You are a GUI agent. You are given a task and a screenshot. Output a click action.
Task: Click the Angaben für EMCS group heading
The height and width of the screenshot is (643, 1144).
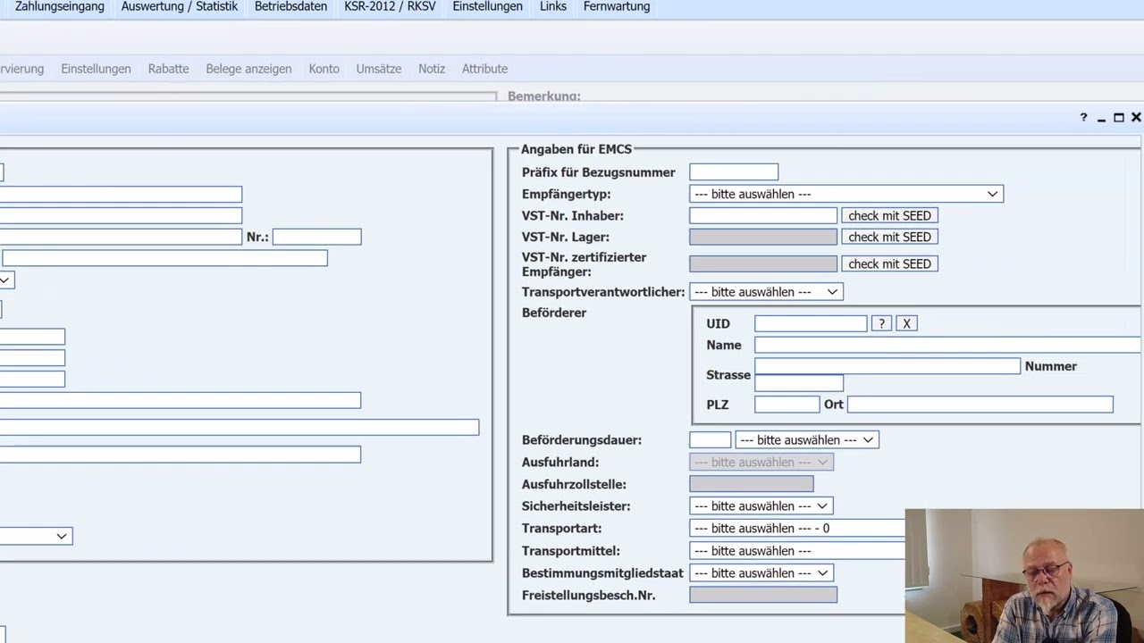click(576, 149)
